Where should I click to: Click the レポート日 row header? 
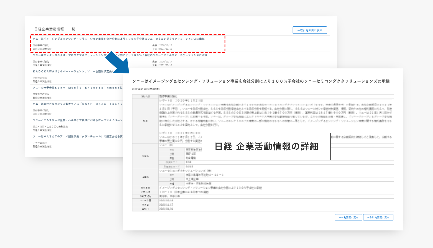pyautogui.click(x=145, y=201)
